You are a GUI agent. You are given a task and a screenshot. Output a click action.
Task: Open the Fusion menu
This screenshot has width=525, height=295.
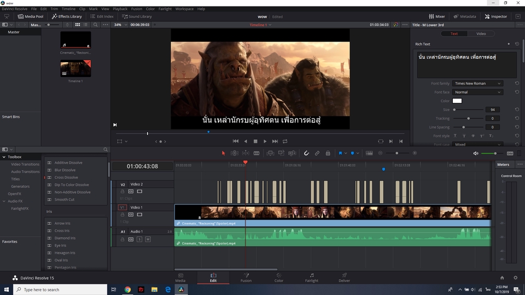(x=137, y=9)
